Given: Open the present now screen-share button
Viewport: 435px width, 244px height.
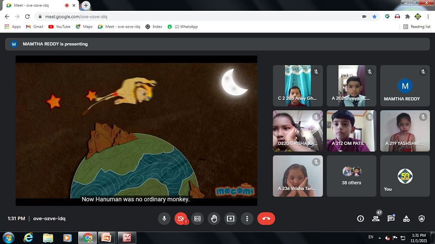Looking at the screenshot, I should click(x=231, y=219).
